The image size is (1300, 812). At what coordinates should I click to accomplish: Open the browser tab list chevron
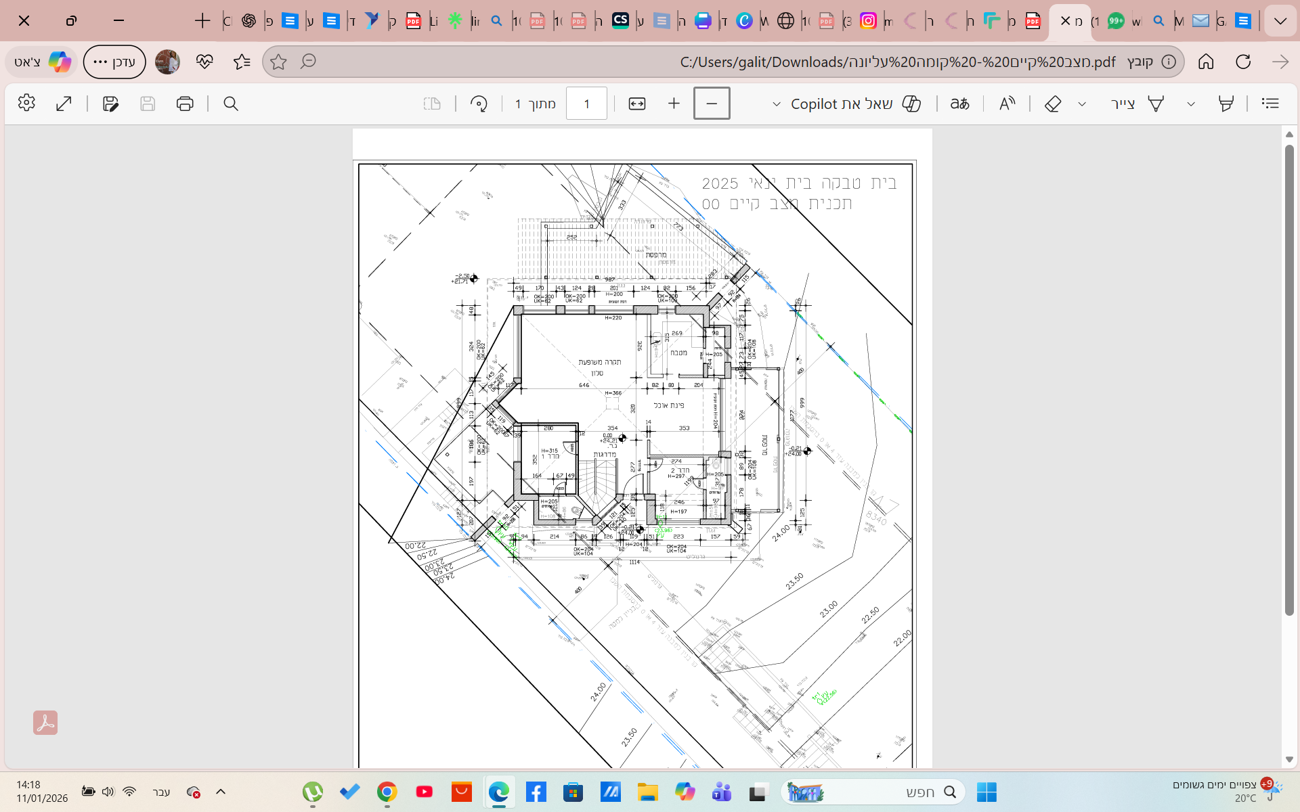[1280, 21]
